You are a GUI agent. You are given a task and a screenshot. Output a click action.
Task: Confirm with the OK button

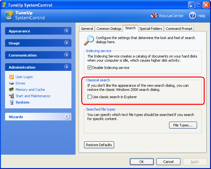point(142,162)
